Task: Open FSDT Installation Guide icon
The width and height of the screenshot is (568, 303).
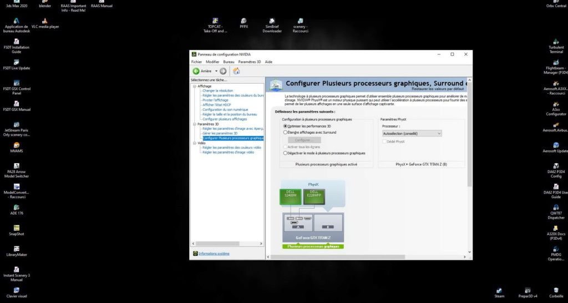Action: 16,47
